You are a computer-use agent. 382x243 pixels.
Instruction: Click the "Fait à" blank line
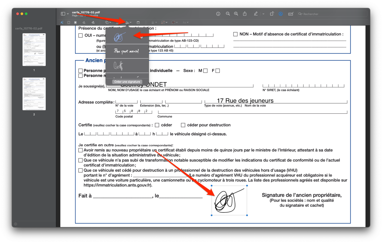(122, 196)
